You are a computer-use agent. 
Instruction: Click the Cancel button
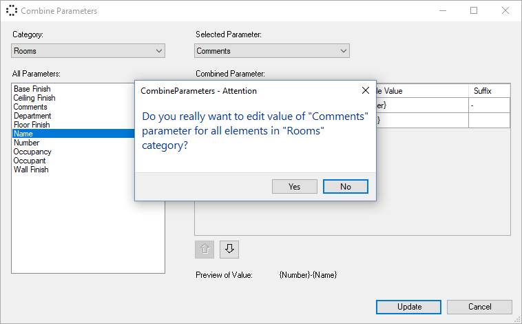click(479, 307)
